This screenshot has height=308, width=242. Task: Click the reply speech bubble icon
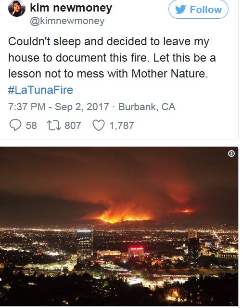pos(15,125)
